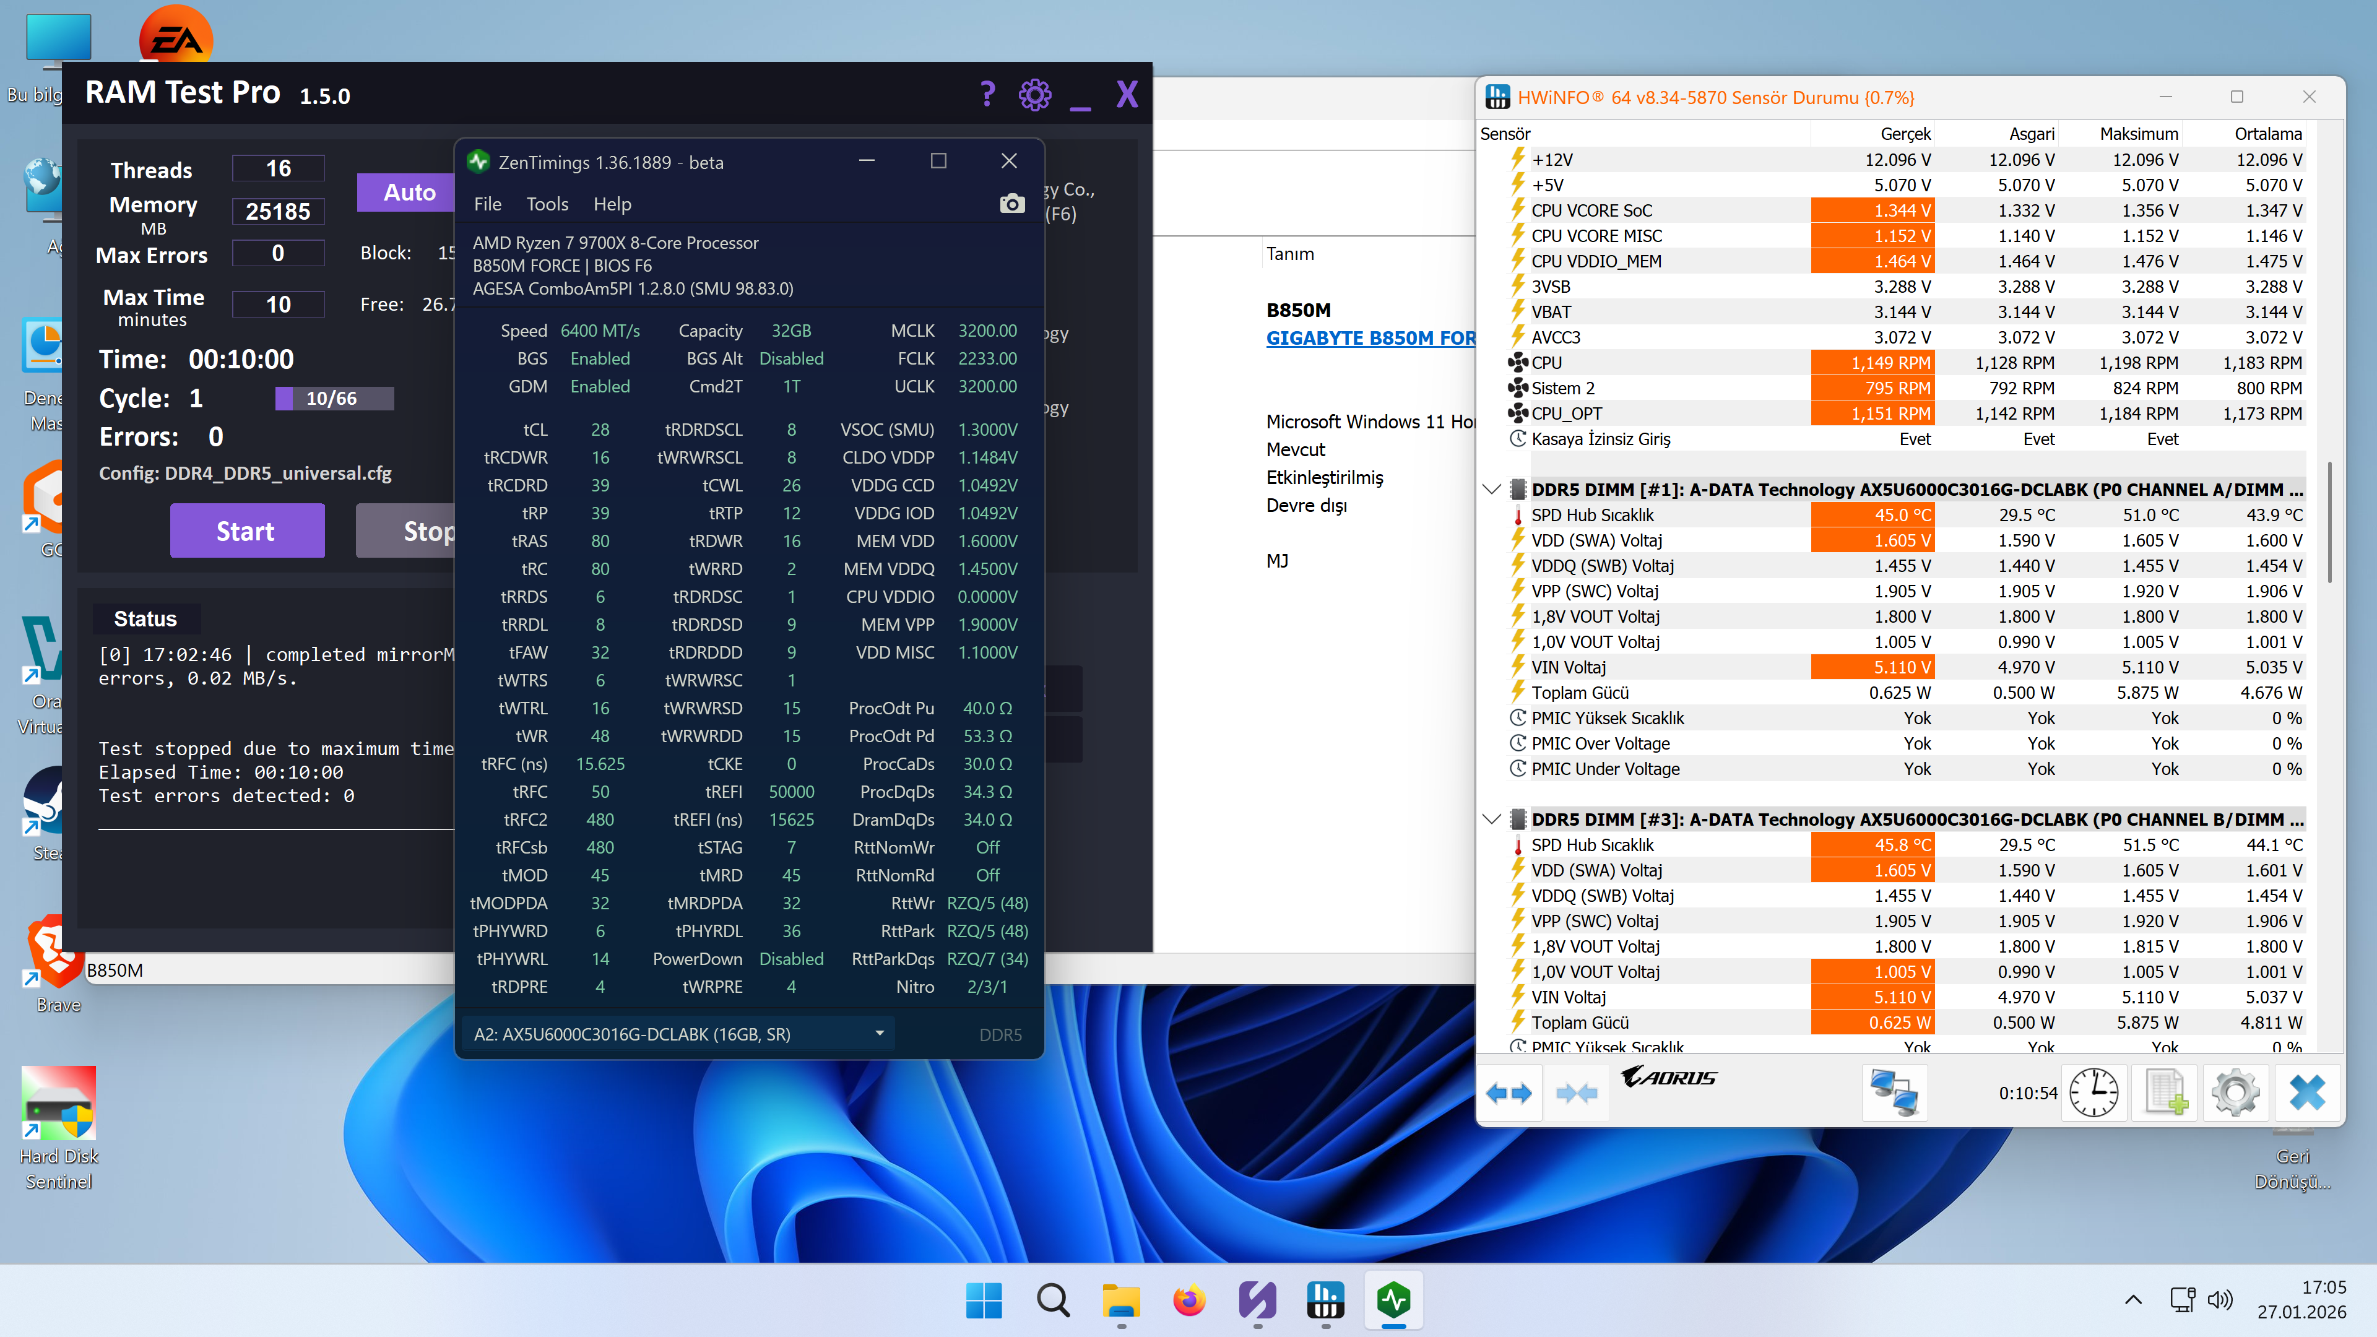Open Firefox from the taskbar
The height and width of the screenshot is (1337, 2377).
pyautogui.click(x=1189, y=1300)
